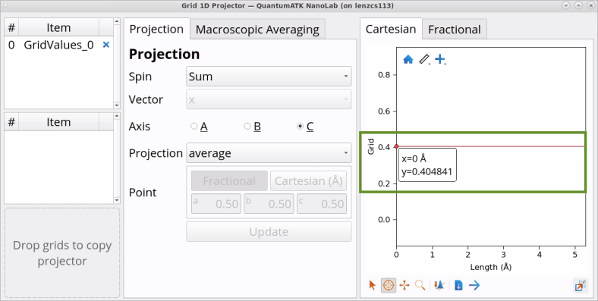
Task: Select the arrow pointer tool
Action: tap(372, 285)
